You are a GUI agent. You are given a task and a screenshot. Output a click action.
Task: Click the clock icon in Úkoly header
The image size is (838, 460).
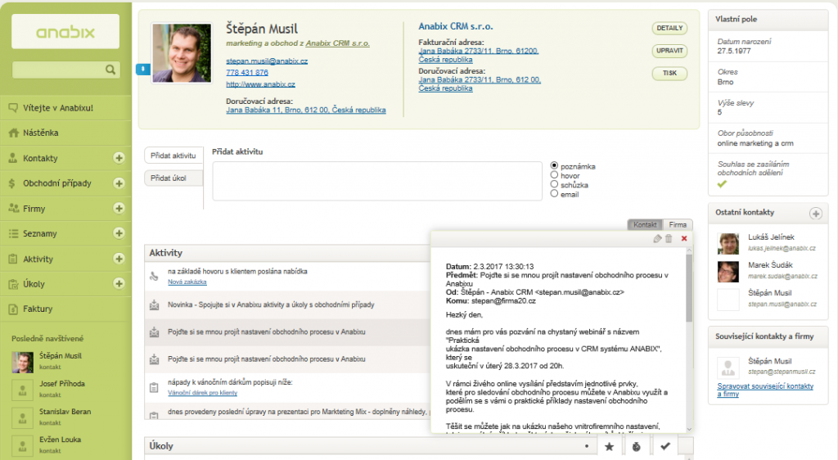coord(636,446)
